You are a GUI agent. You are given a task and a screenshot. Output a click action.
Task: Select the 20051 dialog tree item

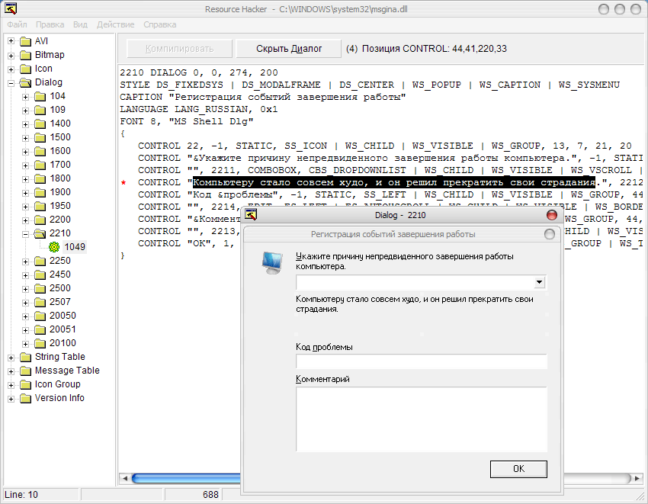coord(63,329)
